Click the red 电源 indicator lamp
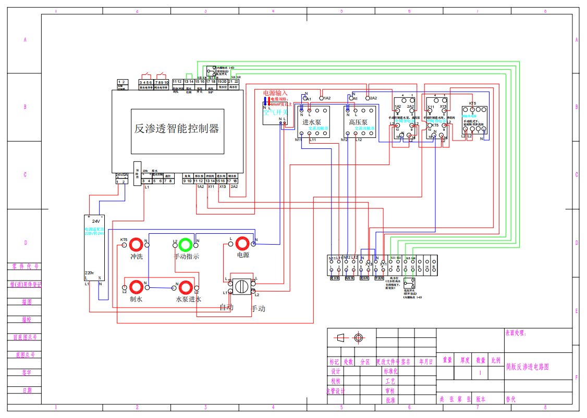The height and width of the screenshot is (418, 587). click(x=242, y=244)
